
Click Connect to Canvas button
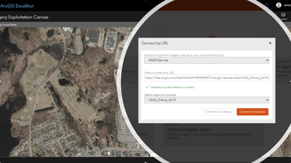252,112
